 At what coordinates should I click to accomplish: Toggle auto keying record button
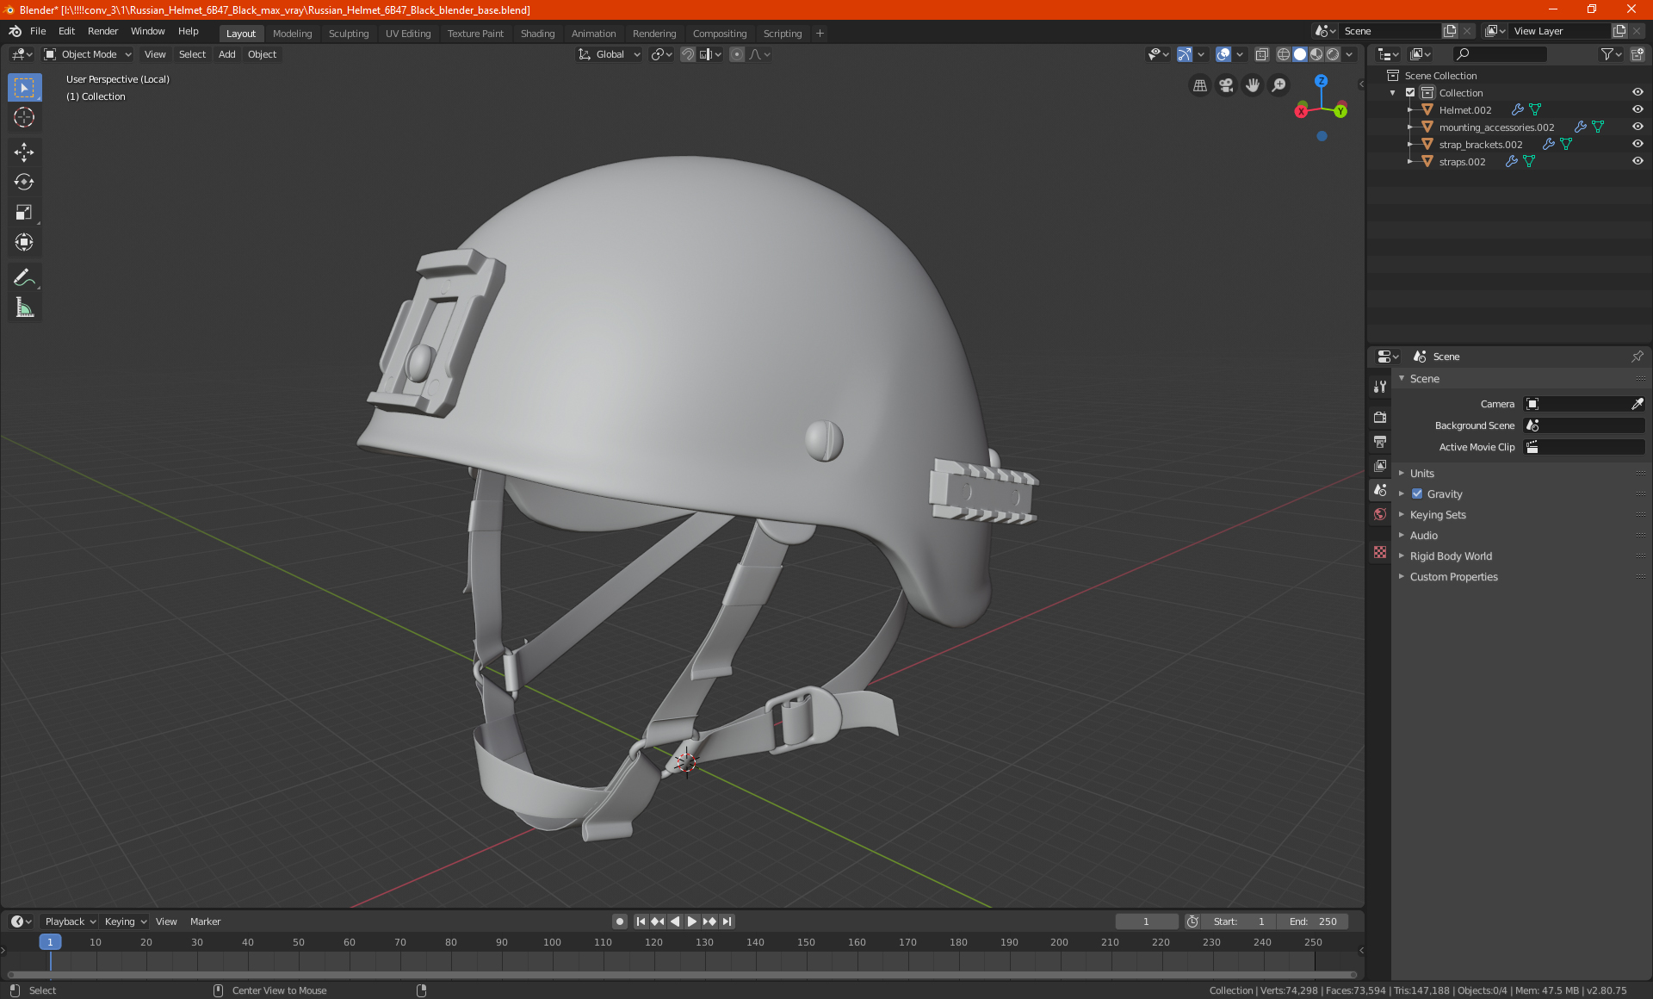pos(620,921)
